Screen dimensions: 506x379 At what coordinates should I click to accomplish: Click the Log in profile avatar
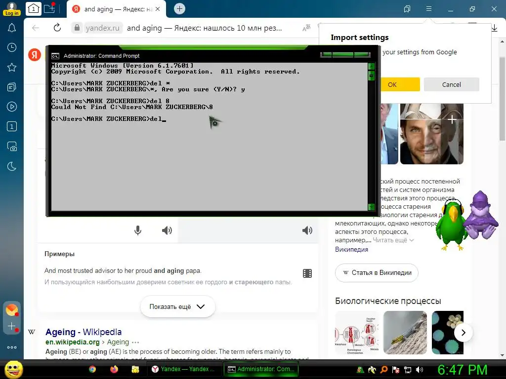(12, 9)
